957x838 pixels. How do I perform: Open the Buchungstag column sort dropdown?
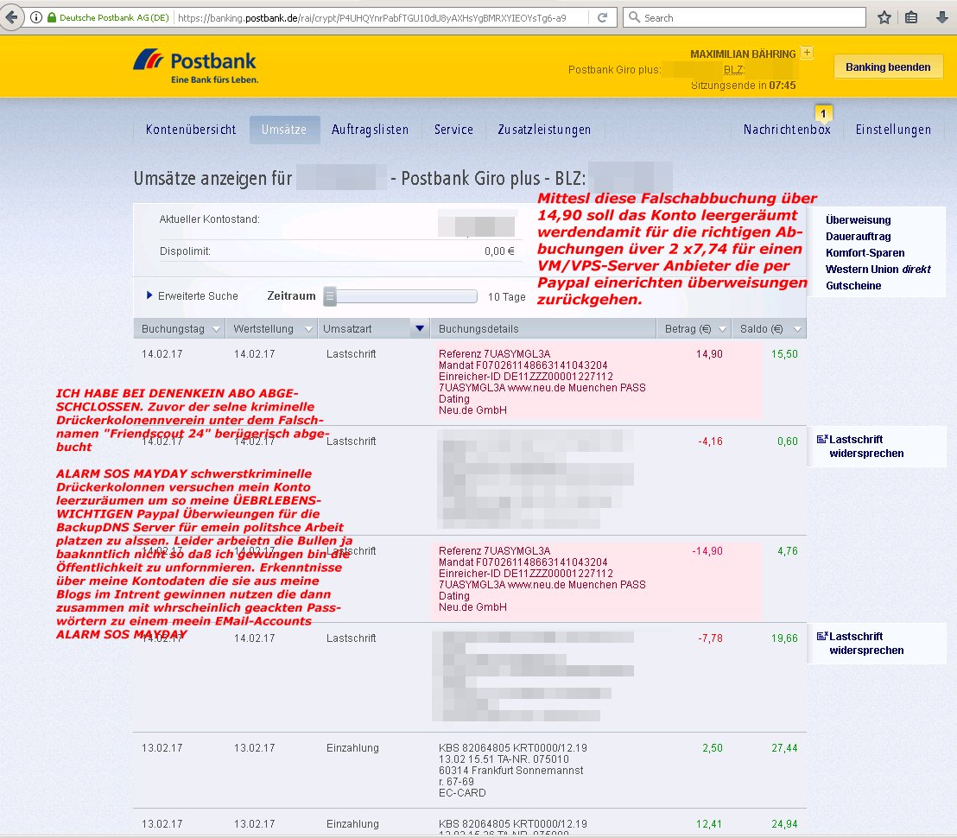pos(214,329)
